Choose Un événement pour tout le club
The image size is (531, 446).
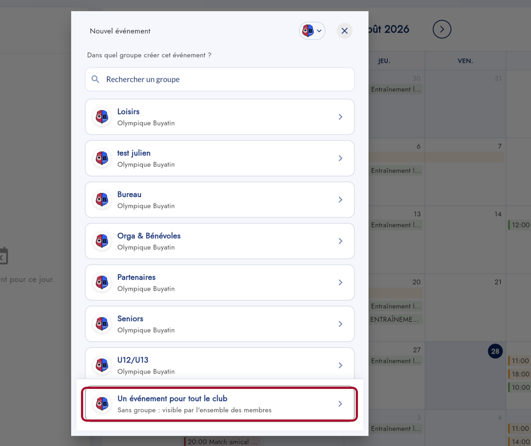tap(220, 404)
